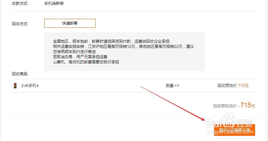The width and height of the screenshot is (268, 141).
Task: Click the item's 回收预估价 715元 price
Action: click(x=233, y=86)
